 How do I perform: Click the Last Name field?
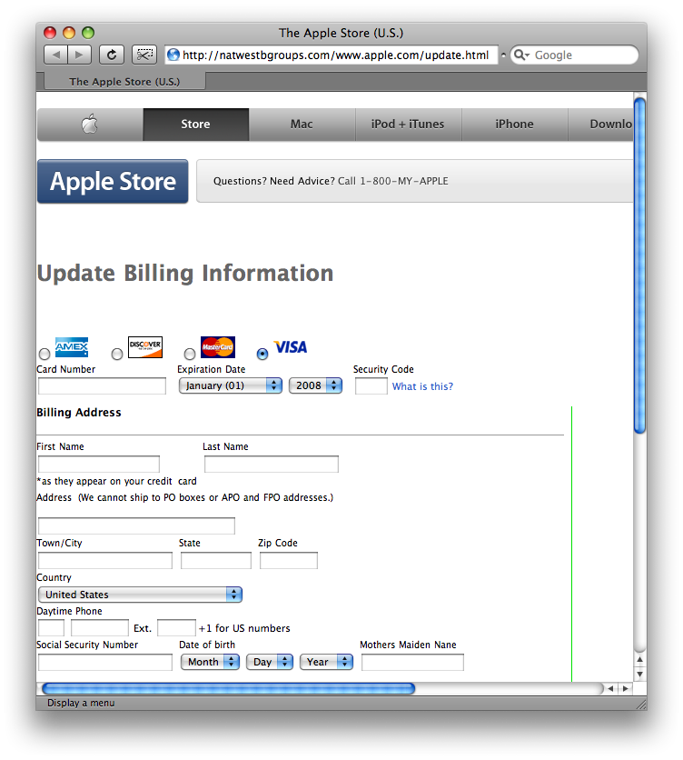tap(272, 464)
